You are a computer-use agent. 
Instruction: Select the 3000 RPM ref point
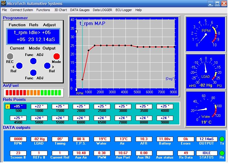pos(123,106)
